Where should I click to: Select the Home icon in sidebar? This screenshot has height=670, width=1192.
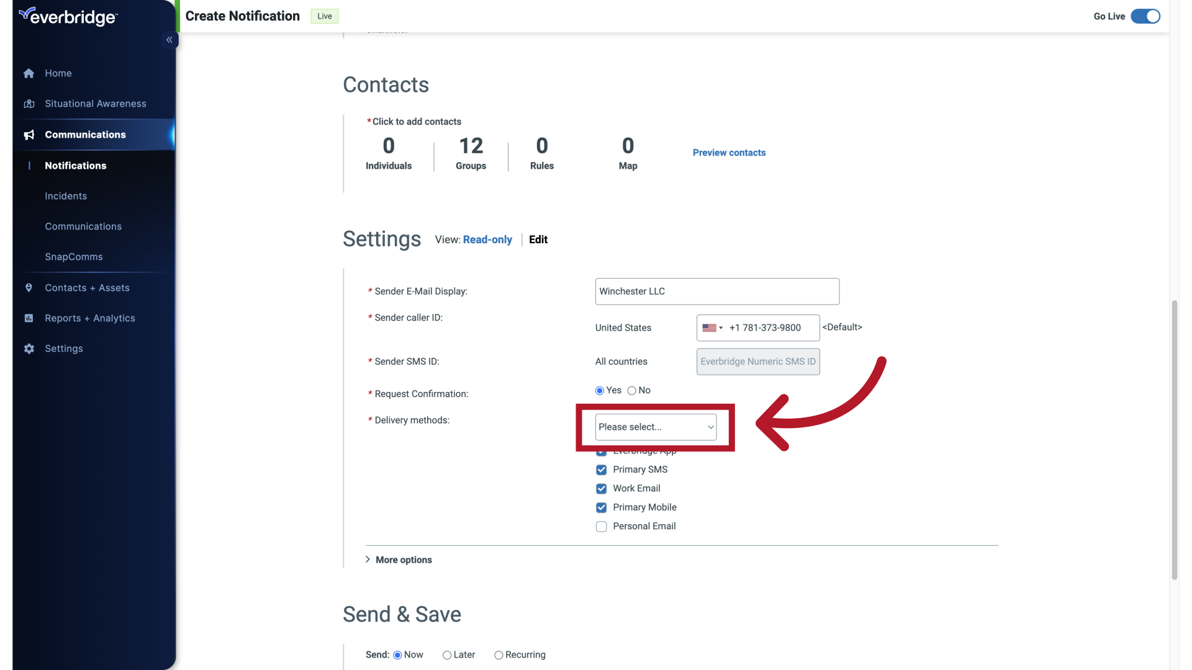(29, 73)
